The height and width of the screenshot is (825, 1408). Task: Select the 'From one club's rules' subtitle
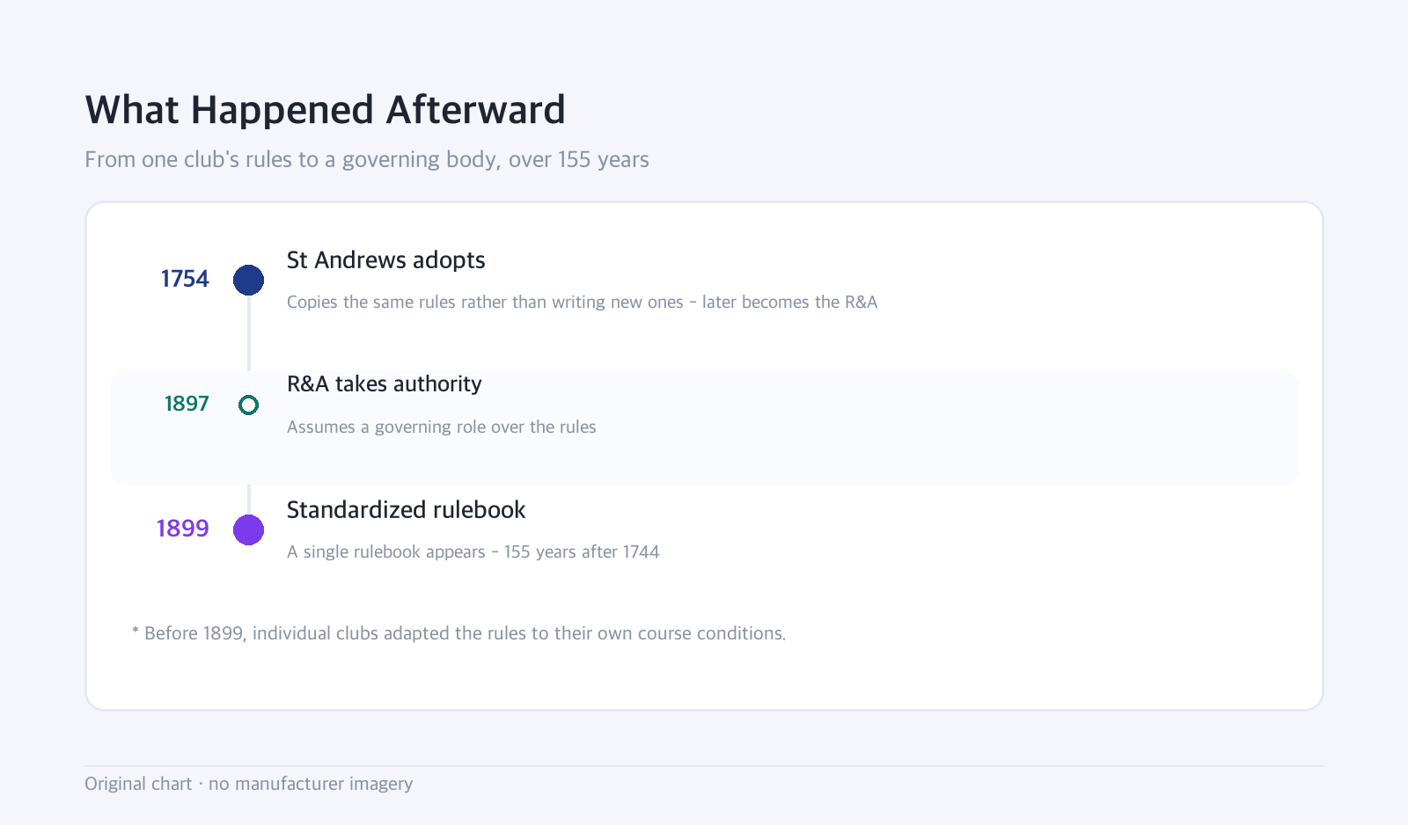367,159
